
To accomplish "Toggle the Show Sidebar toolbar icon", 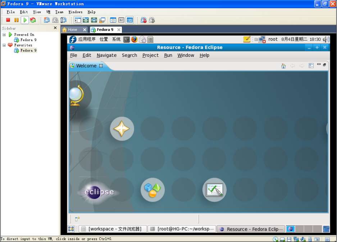I will tap(78, 20).
